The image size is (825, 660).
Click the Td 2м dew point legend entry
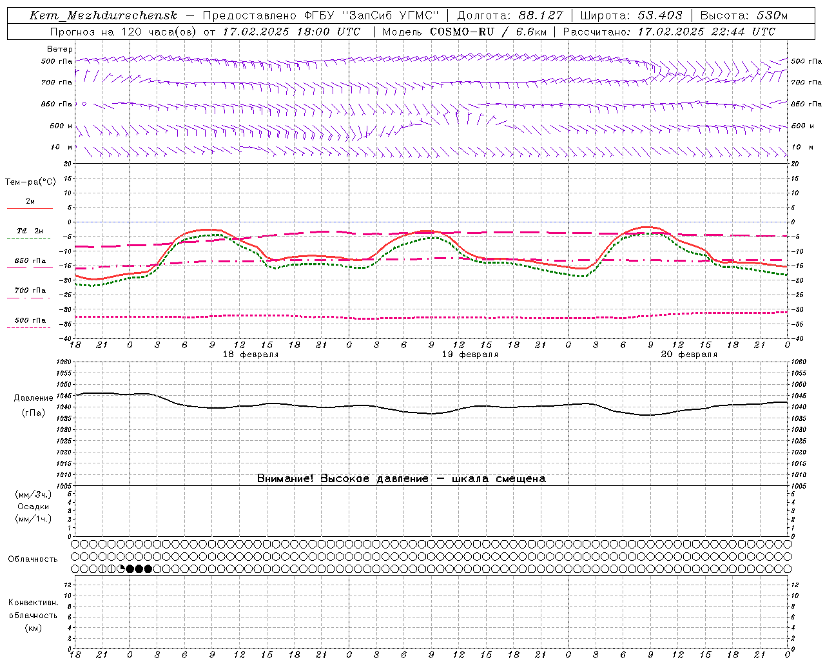[x=30, y=231]
